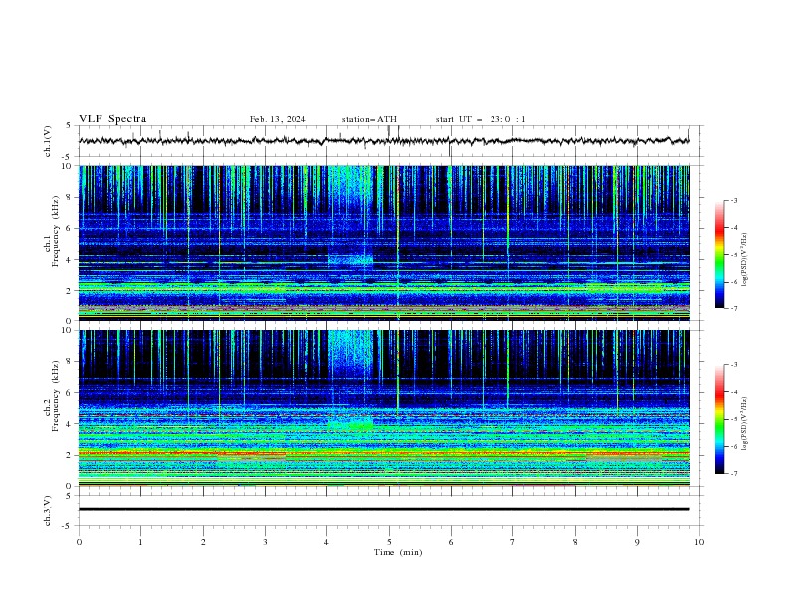Click the "10" frequency tick of ch.1 spectrogram
The height and width of the screenshot is (609, 788).
tap(68, 166)
